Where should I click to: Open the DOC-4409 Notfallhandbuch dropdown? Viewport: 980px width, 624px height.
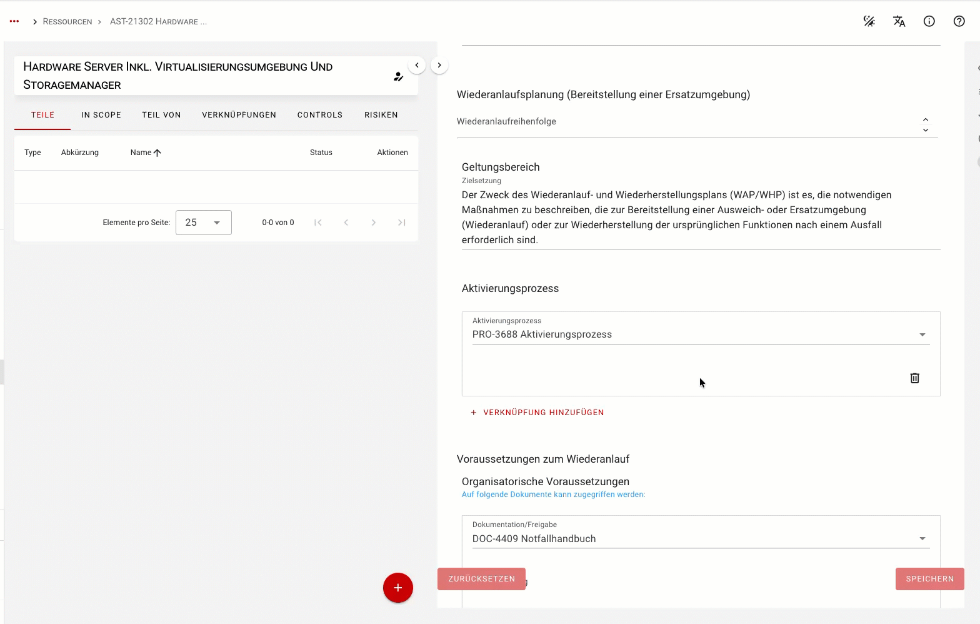(x=701, y=539)
